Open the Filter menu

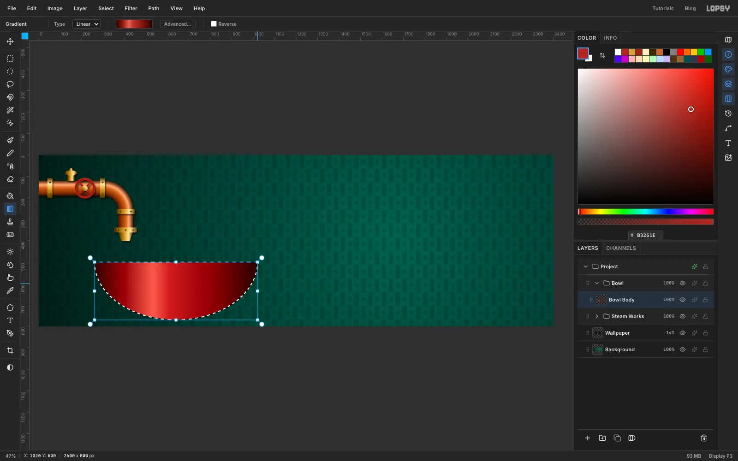tap(131, 8)
